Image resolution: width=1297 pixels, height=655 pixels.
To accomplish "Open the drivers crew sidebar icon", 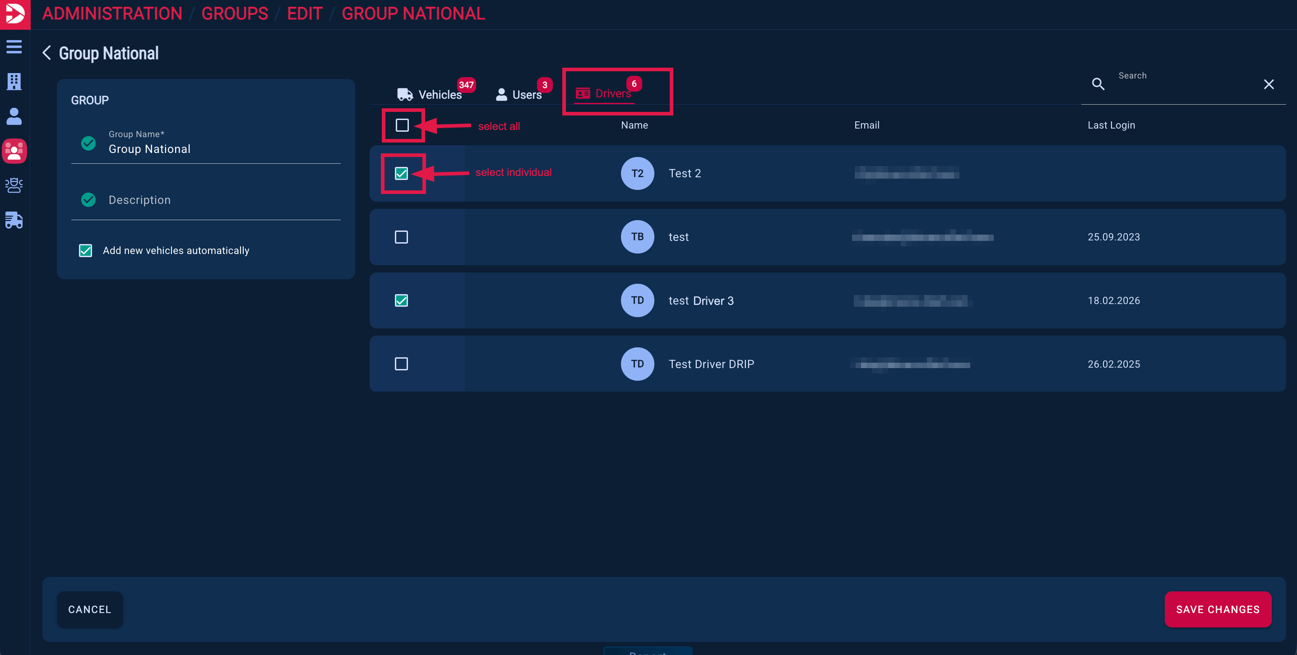I will (14, 185).
